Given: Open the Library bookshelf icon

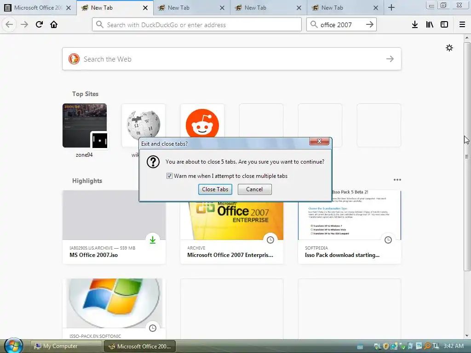Looking at the screenshot, I should click(x=430, y=25).
